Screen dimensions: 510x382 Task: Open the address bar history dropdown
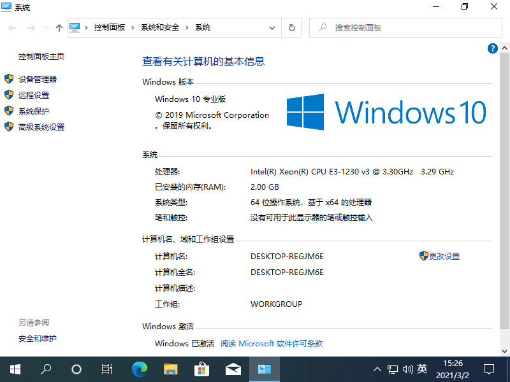(x=272, y=27)
